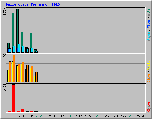Click the '1050' hits scale value
Image resolution: width=152 pixels, height=119 pixels.
(4, 12)
